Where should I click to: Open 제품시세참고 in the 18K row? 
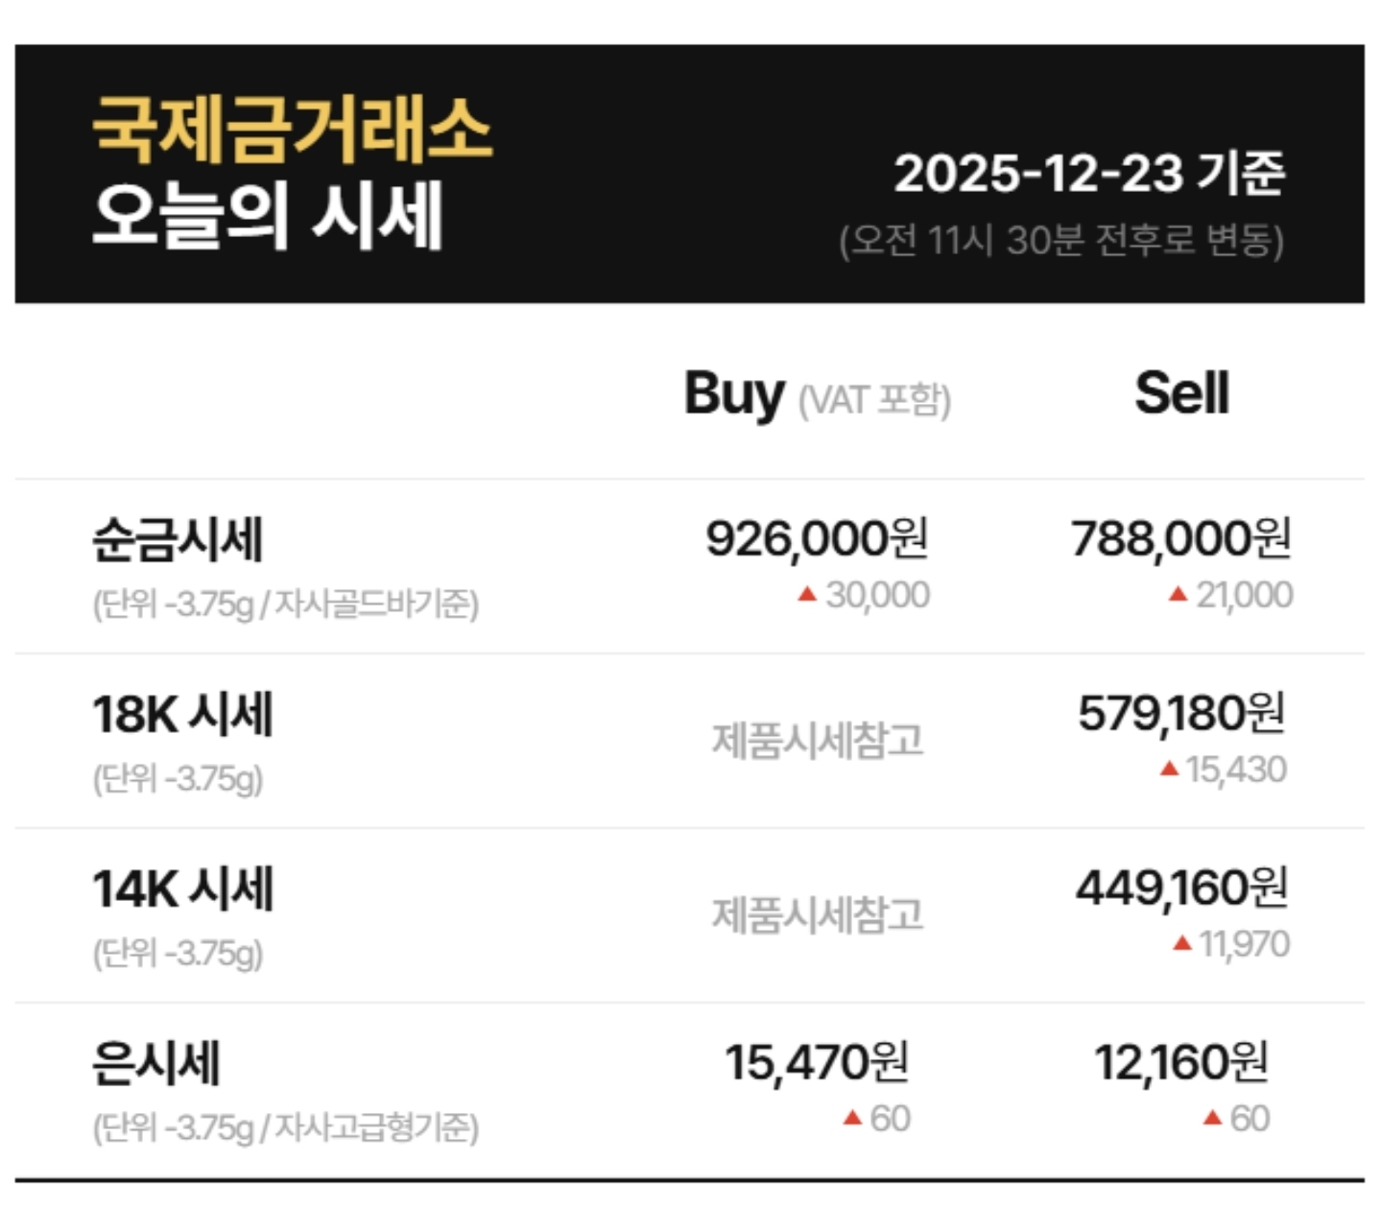click(x=817, y=741)
